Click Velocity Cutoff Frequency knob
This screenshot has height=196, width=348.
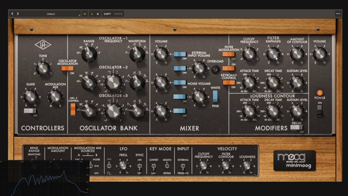[203, 166]
